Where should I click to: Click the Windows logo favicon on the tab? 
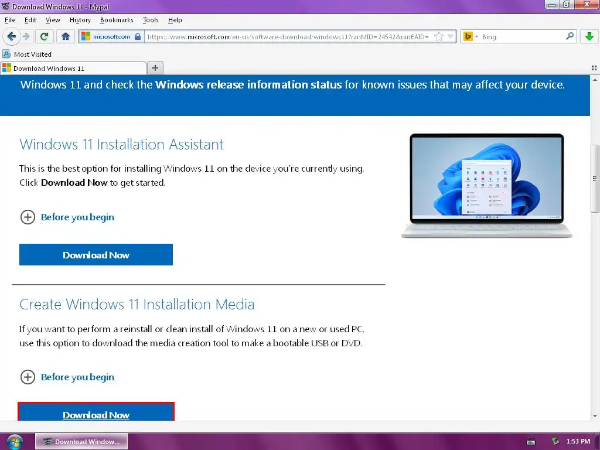point(6,68)
